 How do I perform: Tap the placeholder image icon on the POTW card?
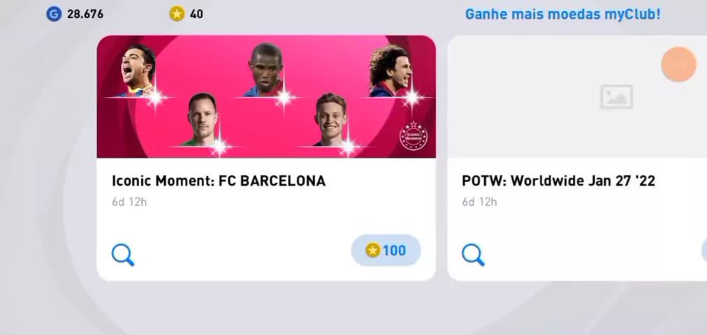[x=616, y=97]
